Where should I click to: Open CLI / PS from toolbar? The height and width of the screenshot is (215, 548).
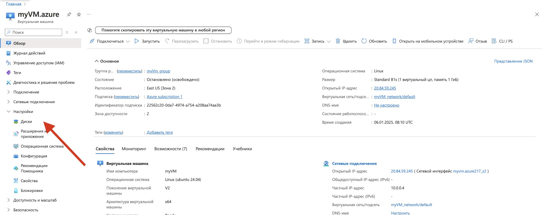click(502, 41)
